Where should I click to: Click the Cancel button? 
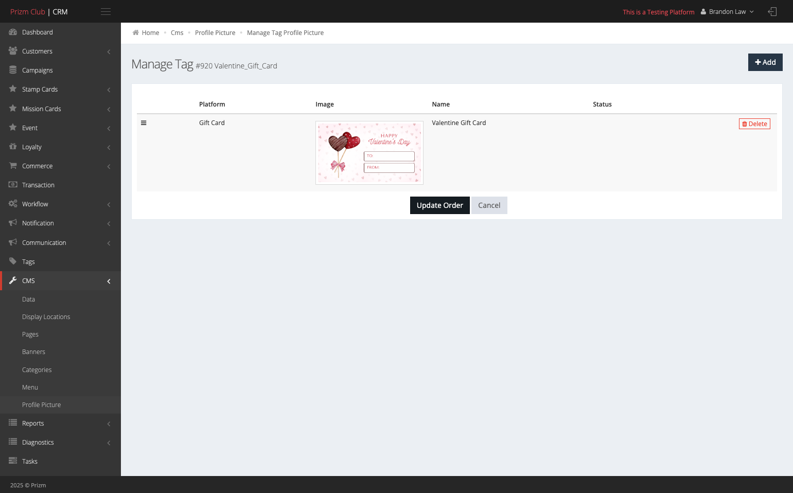click(489, 205)
